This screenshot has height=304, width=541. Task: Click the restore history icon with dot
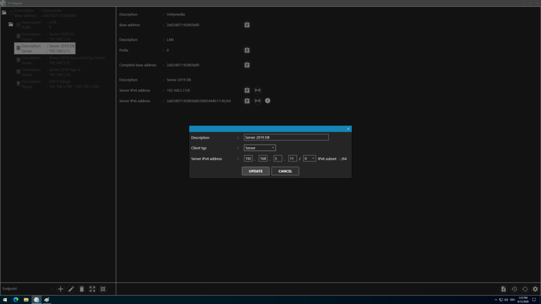(514, 289)
